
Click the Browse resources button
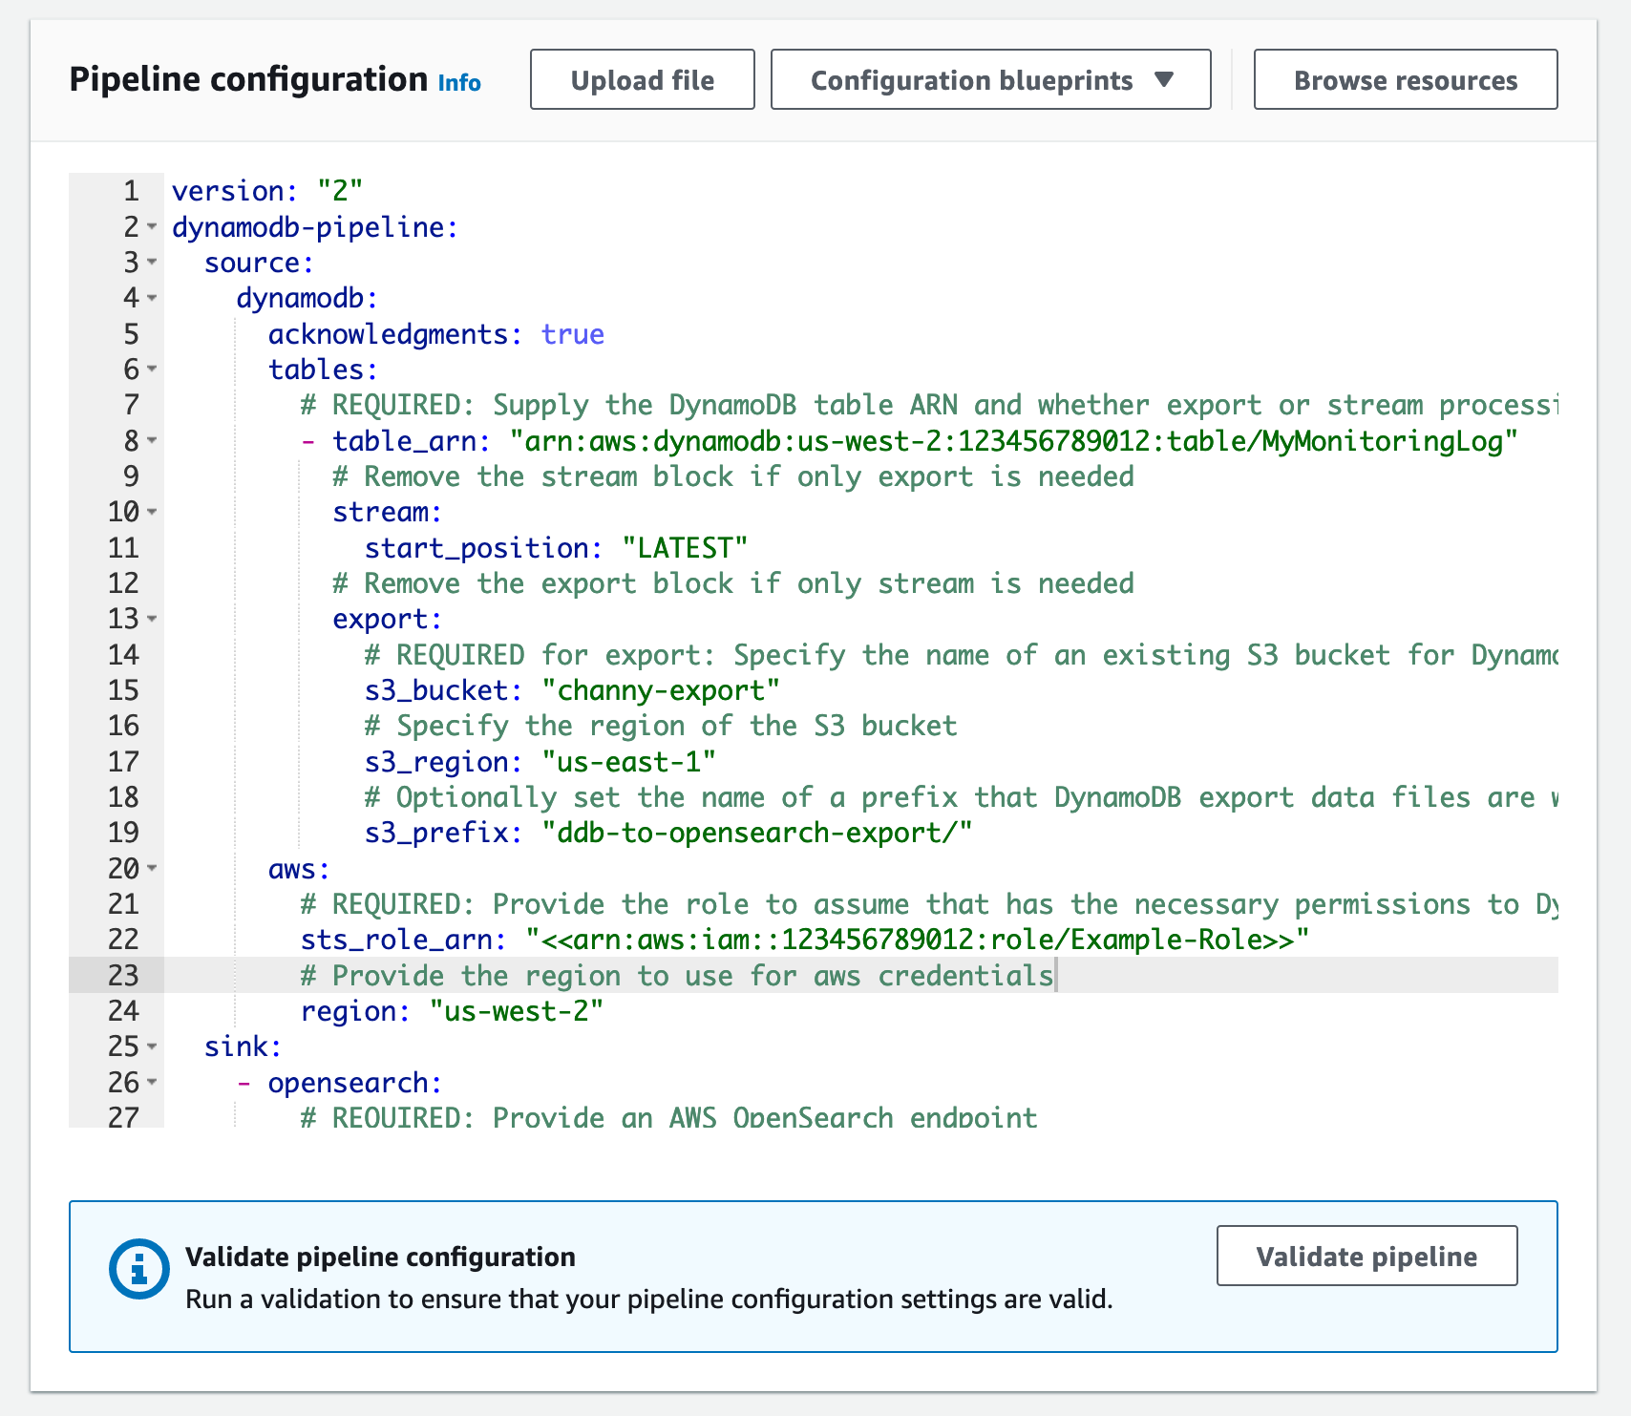click(1405, 80)
